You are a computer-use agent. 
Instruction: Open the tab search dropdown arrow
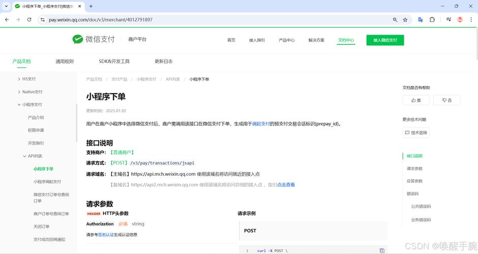tap(6, 6)
